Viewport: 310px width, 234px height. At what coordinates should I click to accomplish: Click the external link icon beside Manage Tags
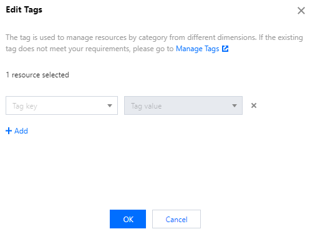225,49
